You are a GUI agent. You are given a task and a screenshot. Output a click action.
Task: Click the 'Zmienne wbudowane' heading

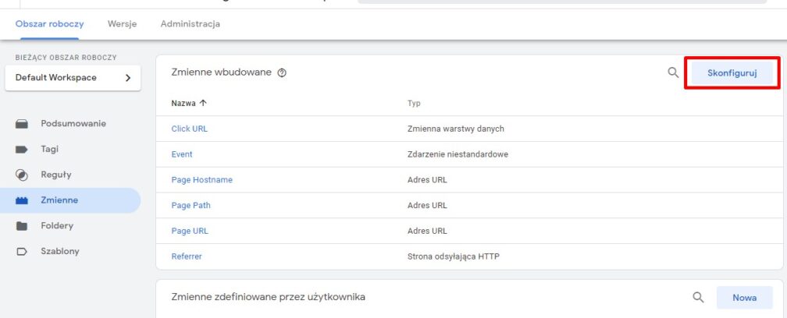[x=222, y=72]
